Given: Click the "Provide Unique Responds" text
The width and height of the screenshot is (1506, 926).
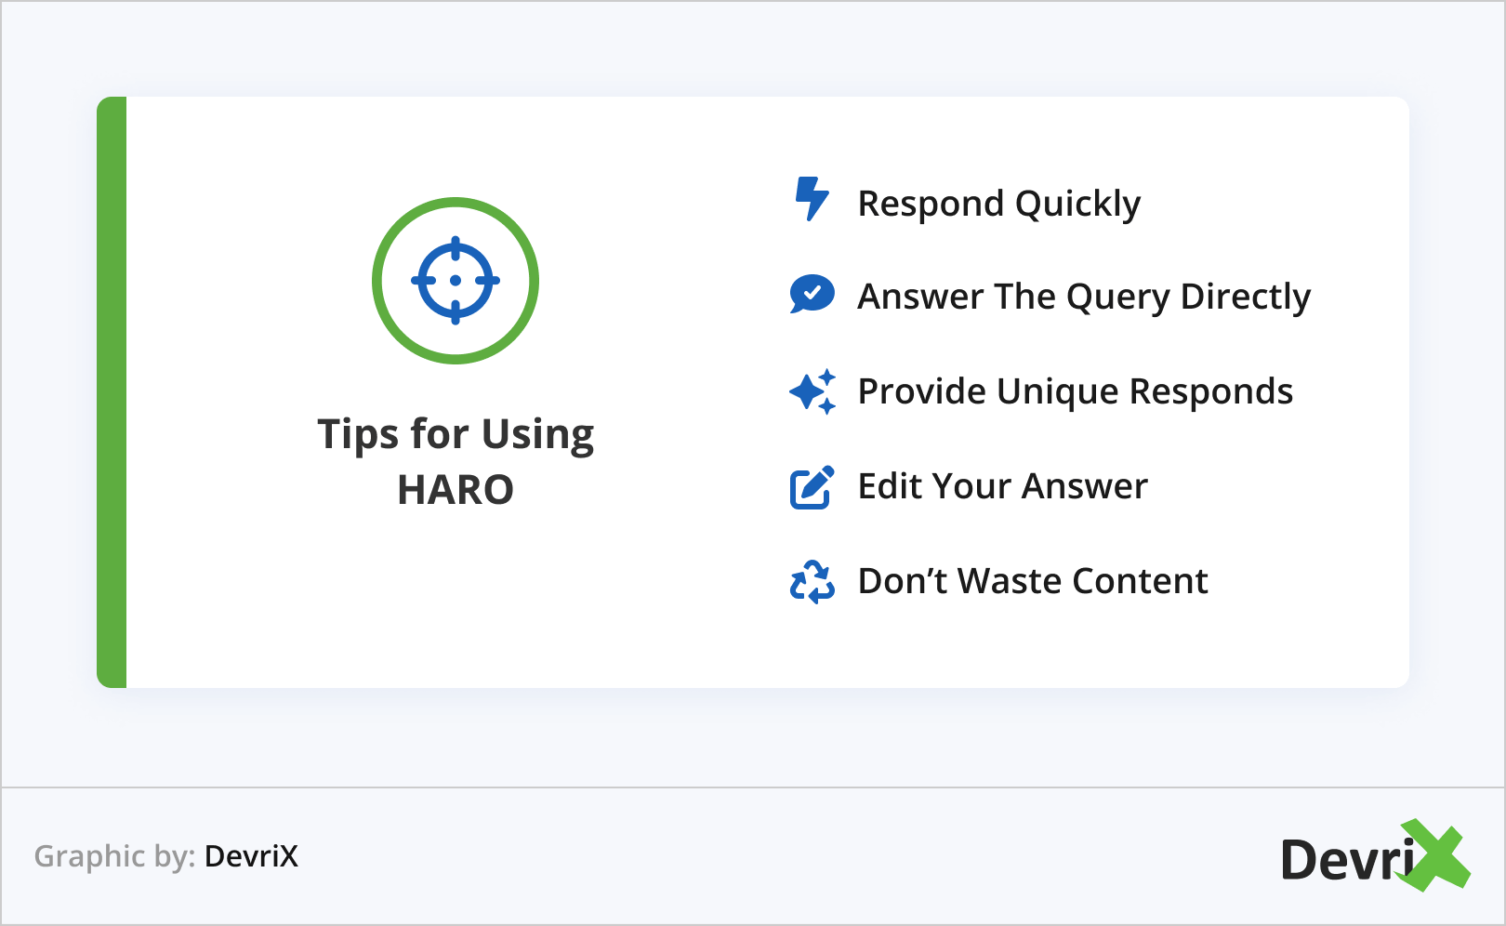Looking at the screenshot, I should (x=1075, y=391).
